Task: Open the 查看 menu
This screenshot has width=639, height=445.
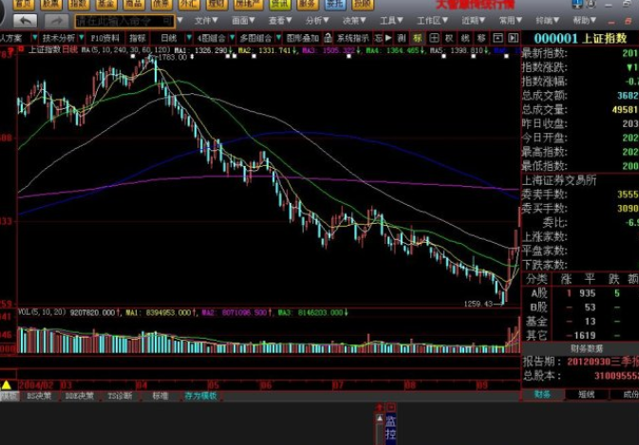Action: (280, 20)
